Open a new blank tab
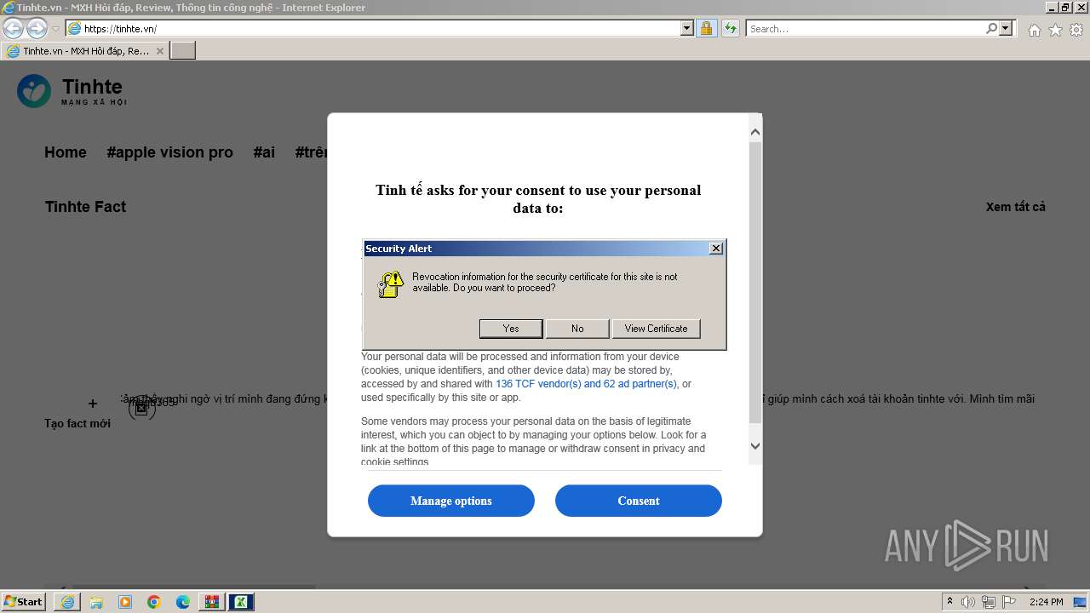Screen dimensions: 1090x613 pyautogui.click(x=183, y=51)
